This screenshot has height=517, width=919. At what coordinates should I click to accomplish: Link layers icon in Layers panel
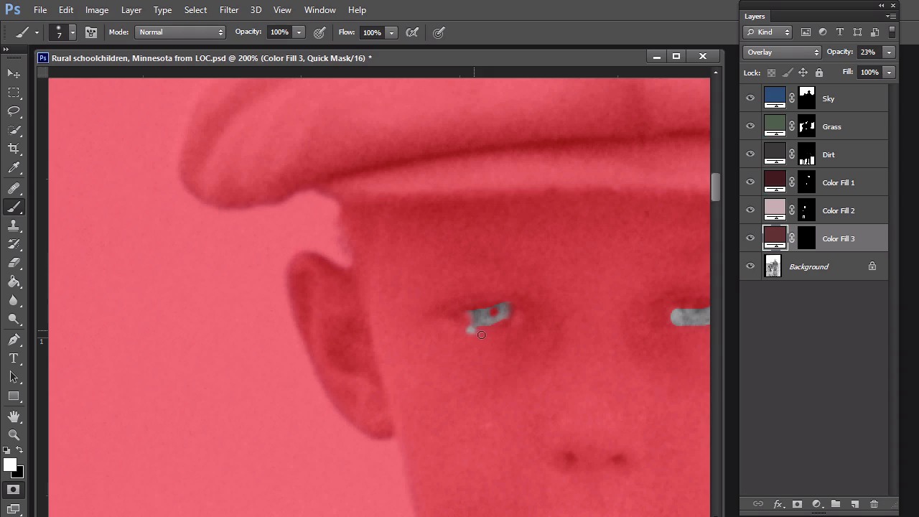coord(757,504)
